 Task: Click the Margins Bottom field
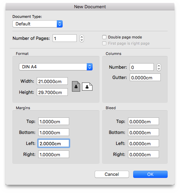tap(54, 132)
